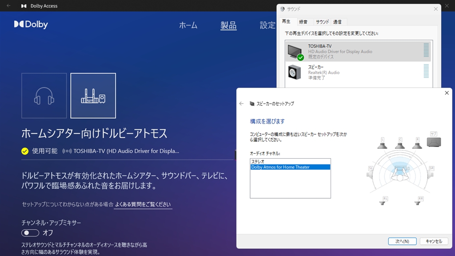Switch to the サウンド tab
This screenshot has height=256, width=455.
322,22
